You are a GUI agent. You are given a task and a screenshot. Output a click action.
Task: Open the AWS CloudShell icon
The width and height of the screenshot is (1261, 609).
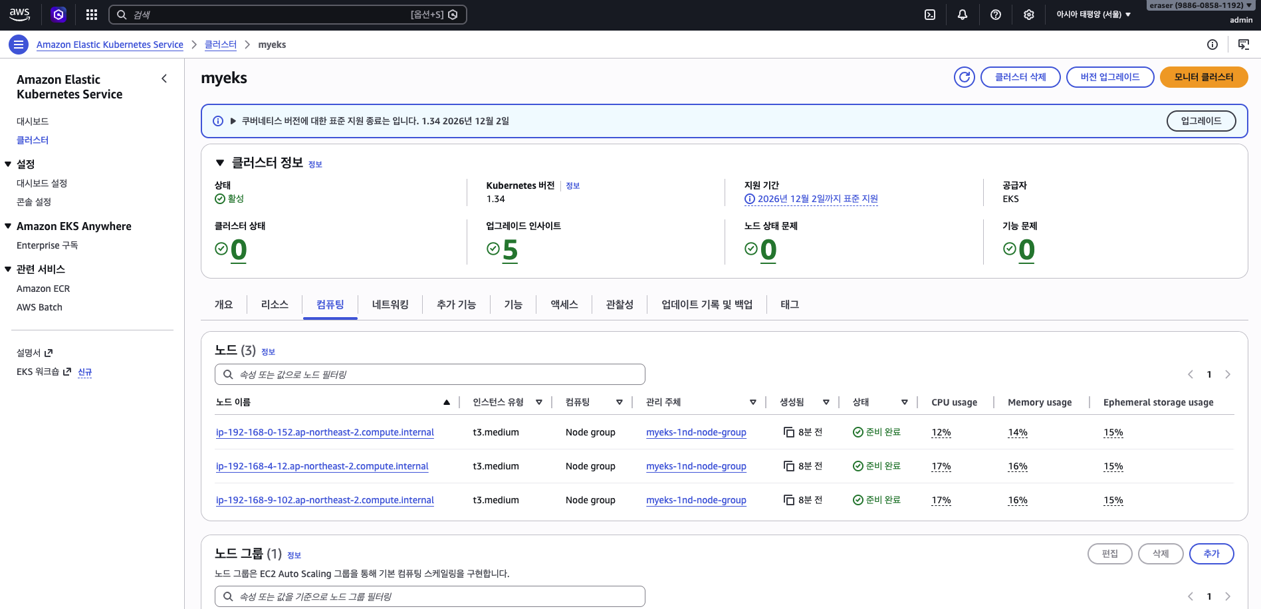930,15
